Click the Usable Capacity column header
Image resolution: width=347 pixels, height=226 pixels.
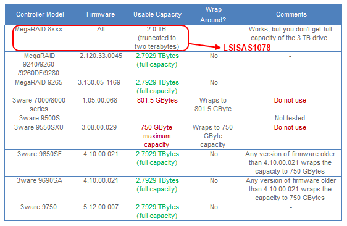pos(157,15)
